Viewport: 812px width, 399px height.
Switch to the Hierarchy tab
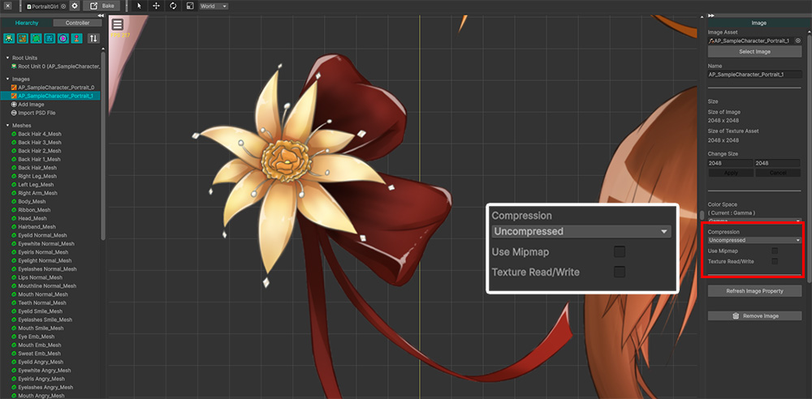27,23
